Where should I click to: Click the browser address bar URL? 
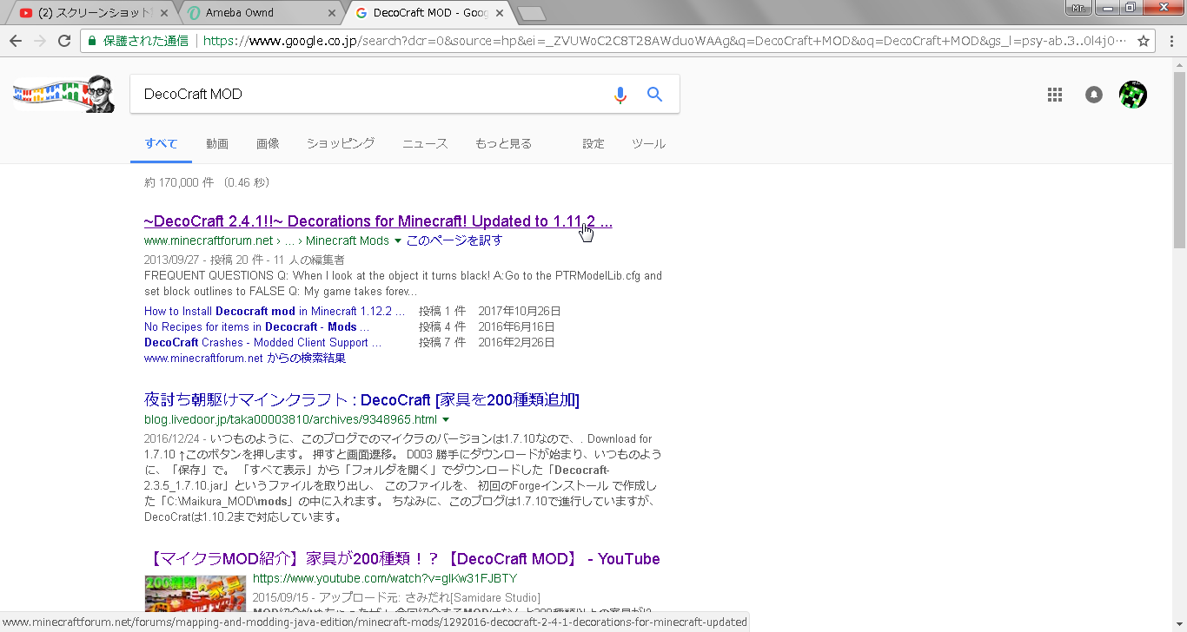[x=665, y=41]
